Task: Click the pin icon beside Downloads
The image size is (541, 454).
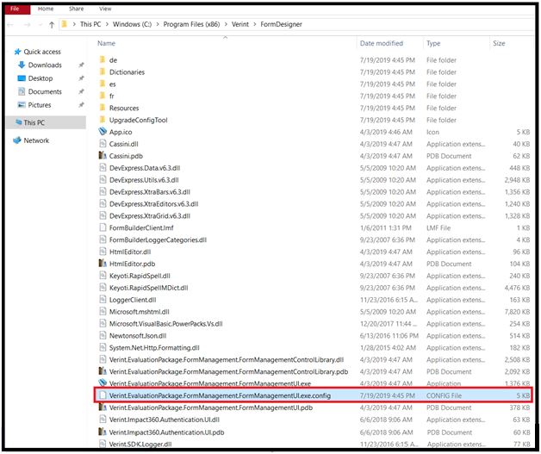Action: pyautogui.click(x=81, y=65)
